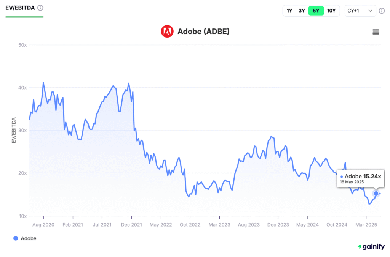Click the 30x y-axis label
The image size is (390, 257).
[22, 130]
